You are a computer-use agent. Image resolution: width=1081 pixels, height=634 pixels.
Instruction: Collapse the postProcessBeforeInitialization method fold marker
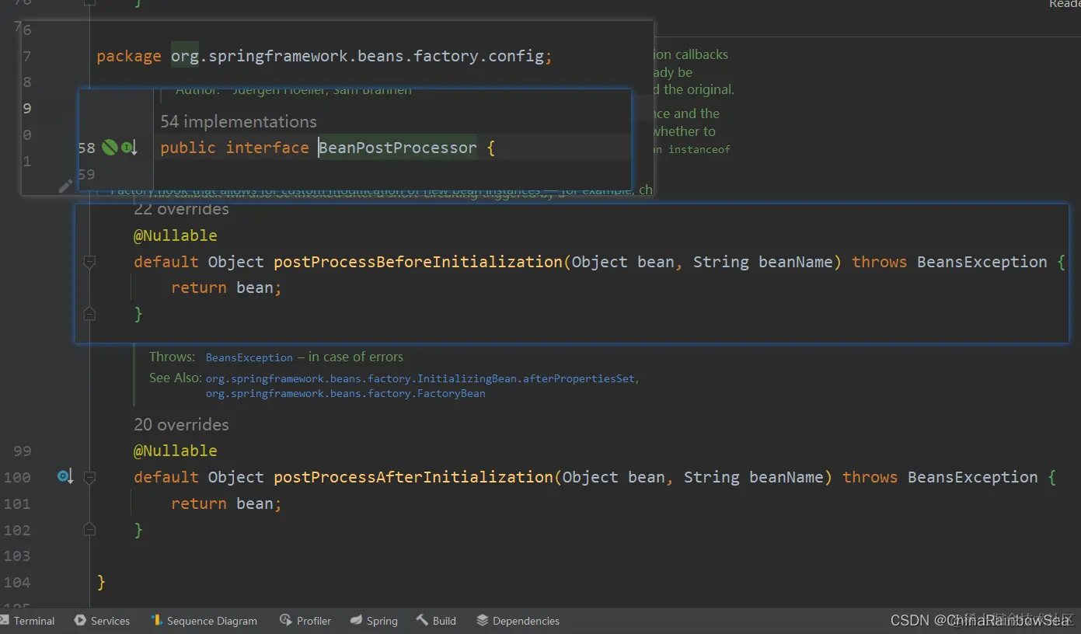(x=89, y=262)
